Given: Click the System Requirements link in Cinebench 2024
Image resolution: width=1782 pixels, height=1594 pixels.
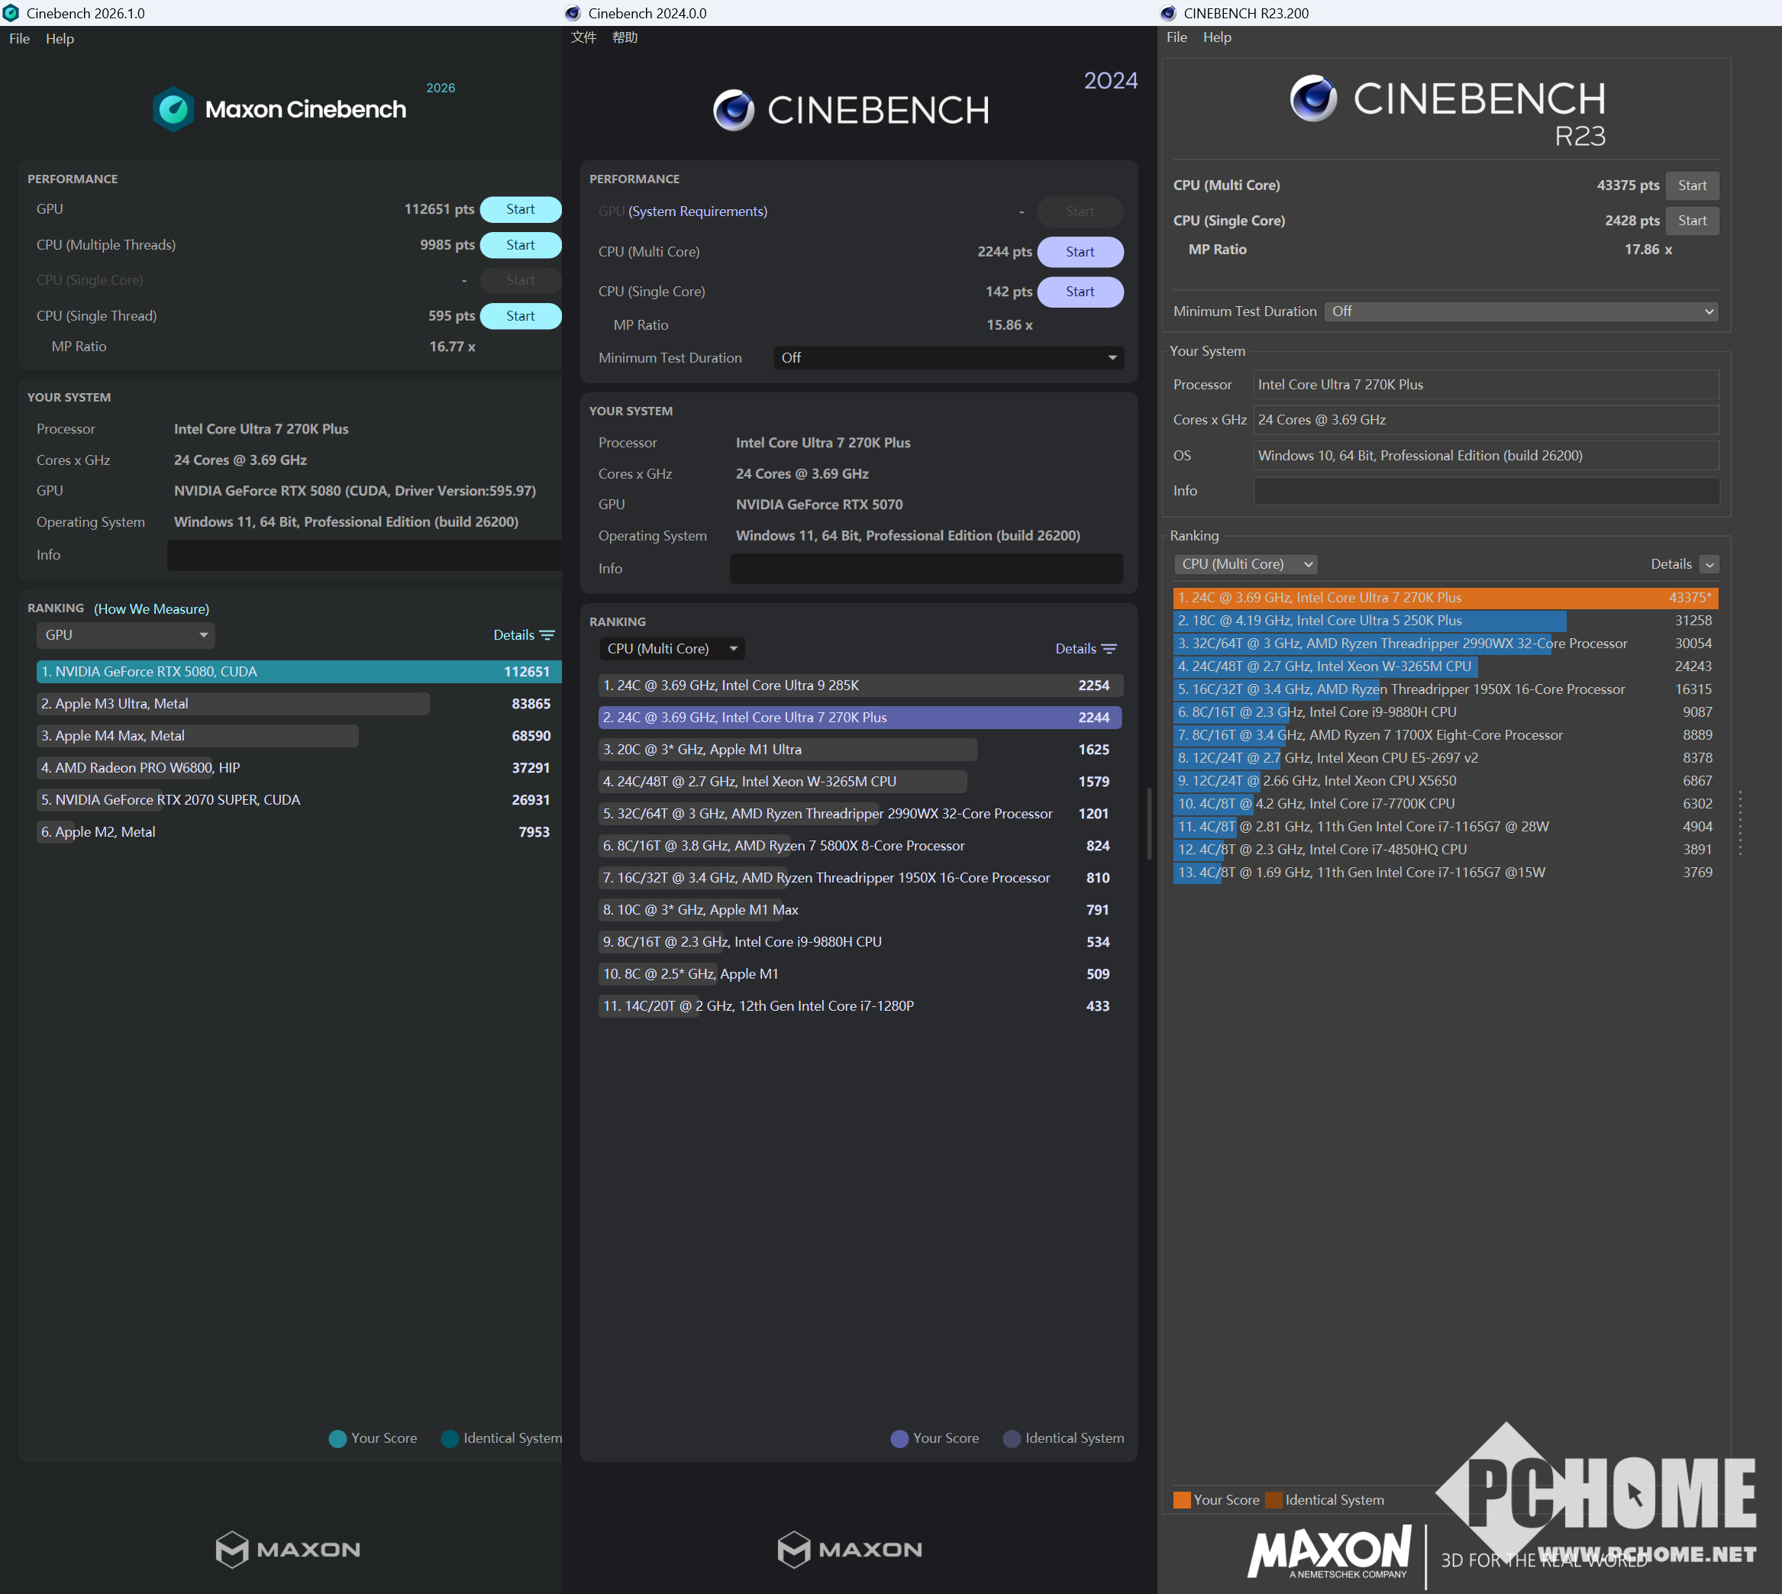Looking at the screenshot, I should pyautogui.click(x=697, y=211).
